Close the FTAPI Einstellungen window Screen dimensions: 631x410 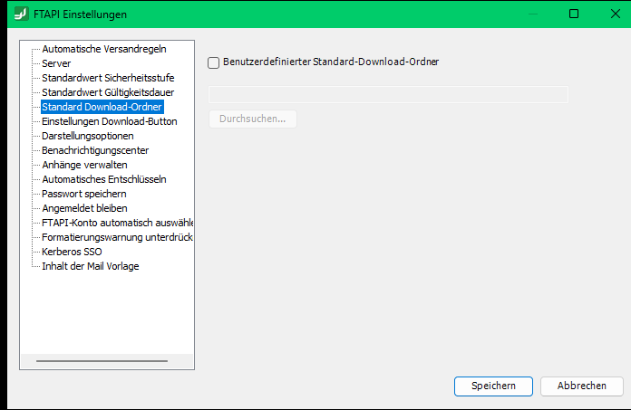coord(616,14)
